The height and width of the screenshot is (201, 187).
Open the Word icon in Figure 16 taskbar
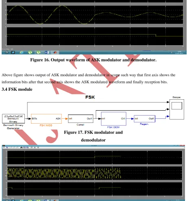point(47,52)
